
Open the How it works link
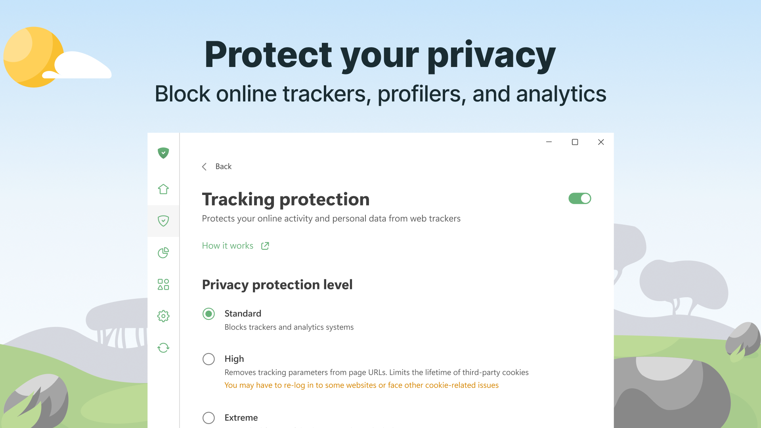pos(228,246)
